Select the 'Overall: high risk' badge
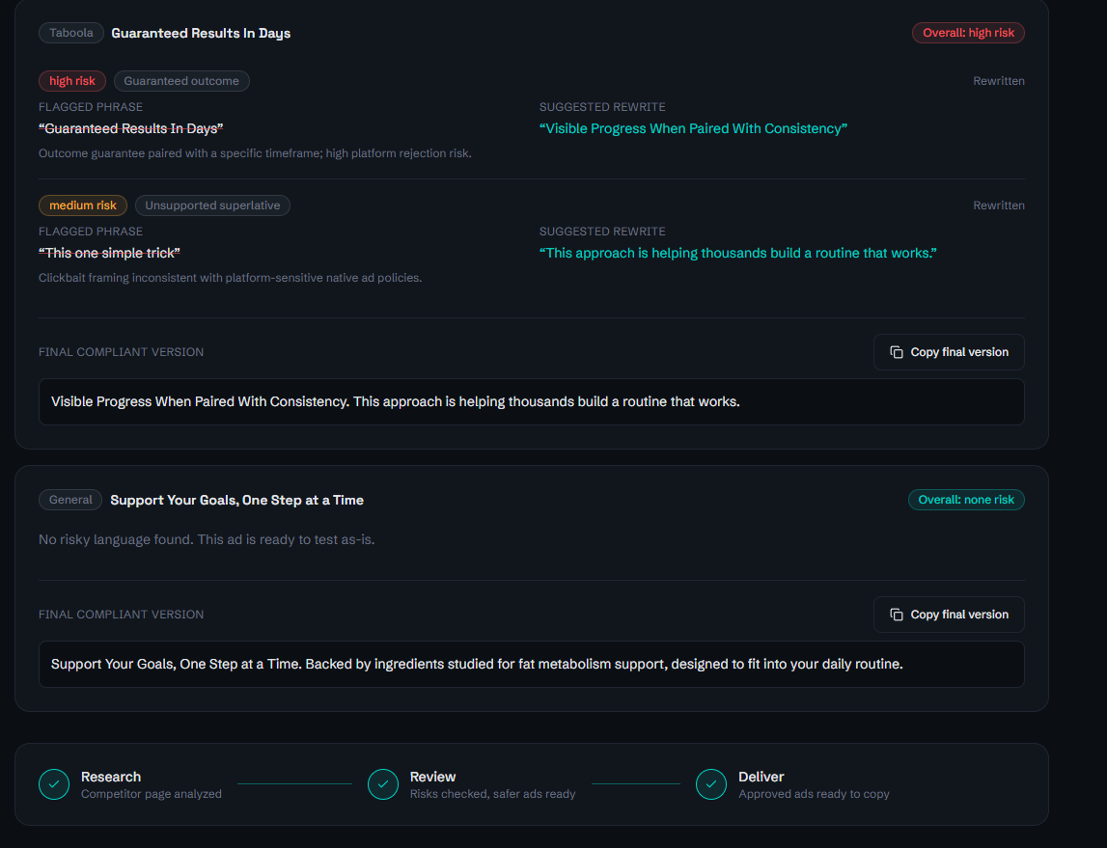This screenshot has height=848, width=1107. pyautogui.click(x=968, y=33)
